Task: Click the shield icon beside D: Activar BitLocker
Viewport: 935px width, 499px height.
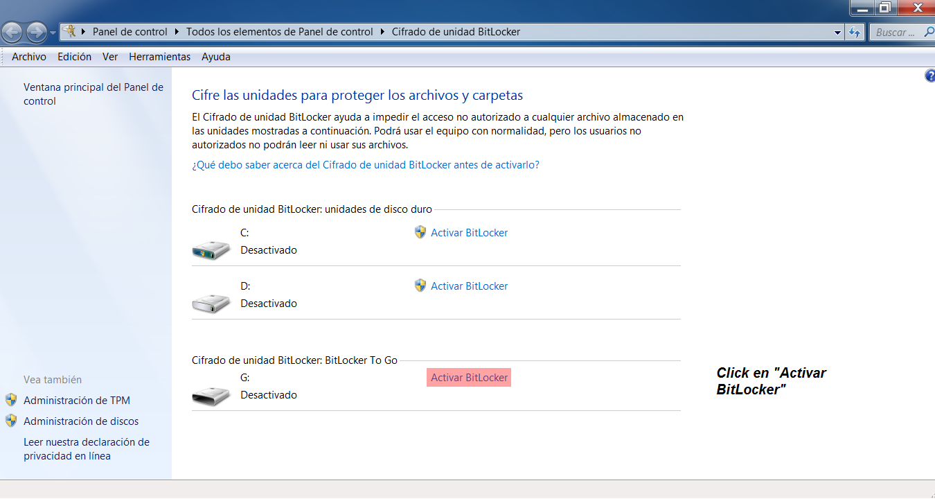Action: 420,286
